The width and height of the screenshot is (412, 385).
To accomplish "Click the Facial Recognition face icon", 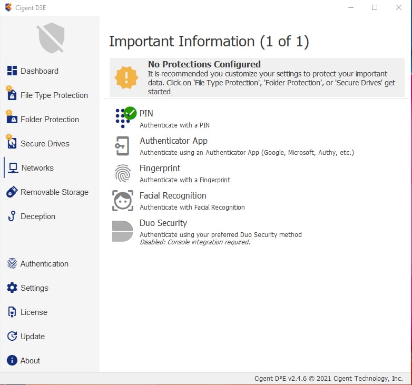I will (x=123, y=201).
